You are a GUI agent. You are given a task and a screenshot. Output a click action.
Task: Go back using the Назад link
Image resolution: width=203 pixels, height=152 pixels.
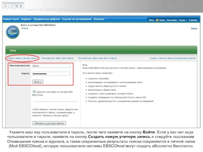(x=25, y=28)
